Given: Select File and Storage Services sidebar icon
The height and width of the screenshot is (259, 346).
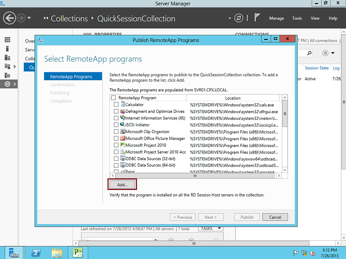Looking at the screenshot, I should tap(8, 66).
